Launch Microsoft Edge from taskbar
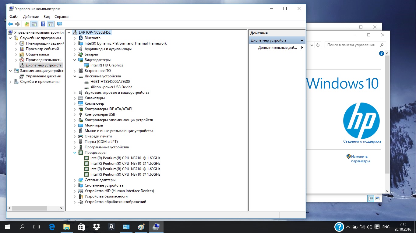This screenshot has height=233, width=416. pyautogui.click(x=52, y=227)
